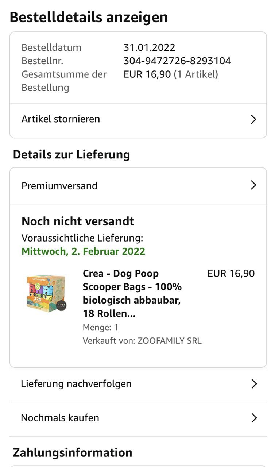Select Nochmals kaufen to reorder
The height and width of the screenshot is (467, 271).
(60, 418)
